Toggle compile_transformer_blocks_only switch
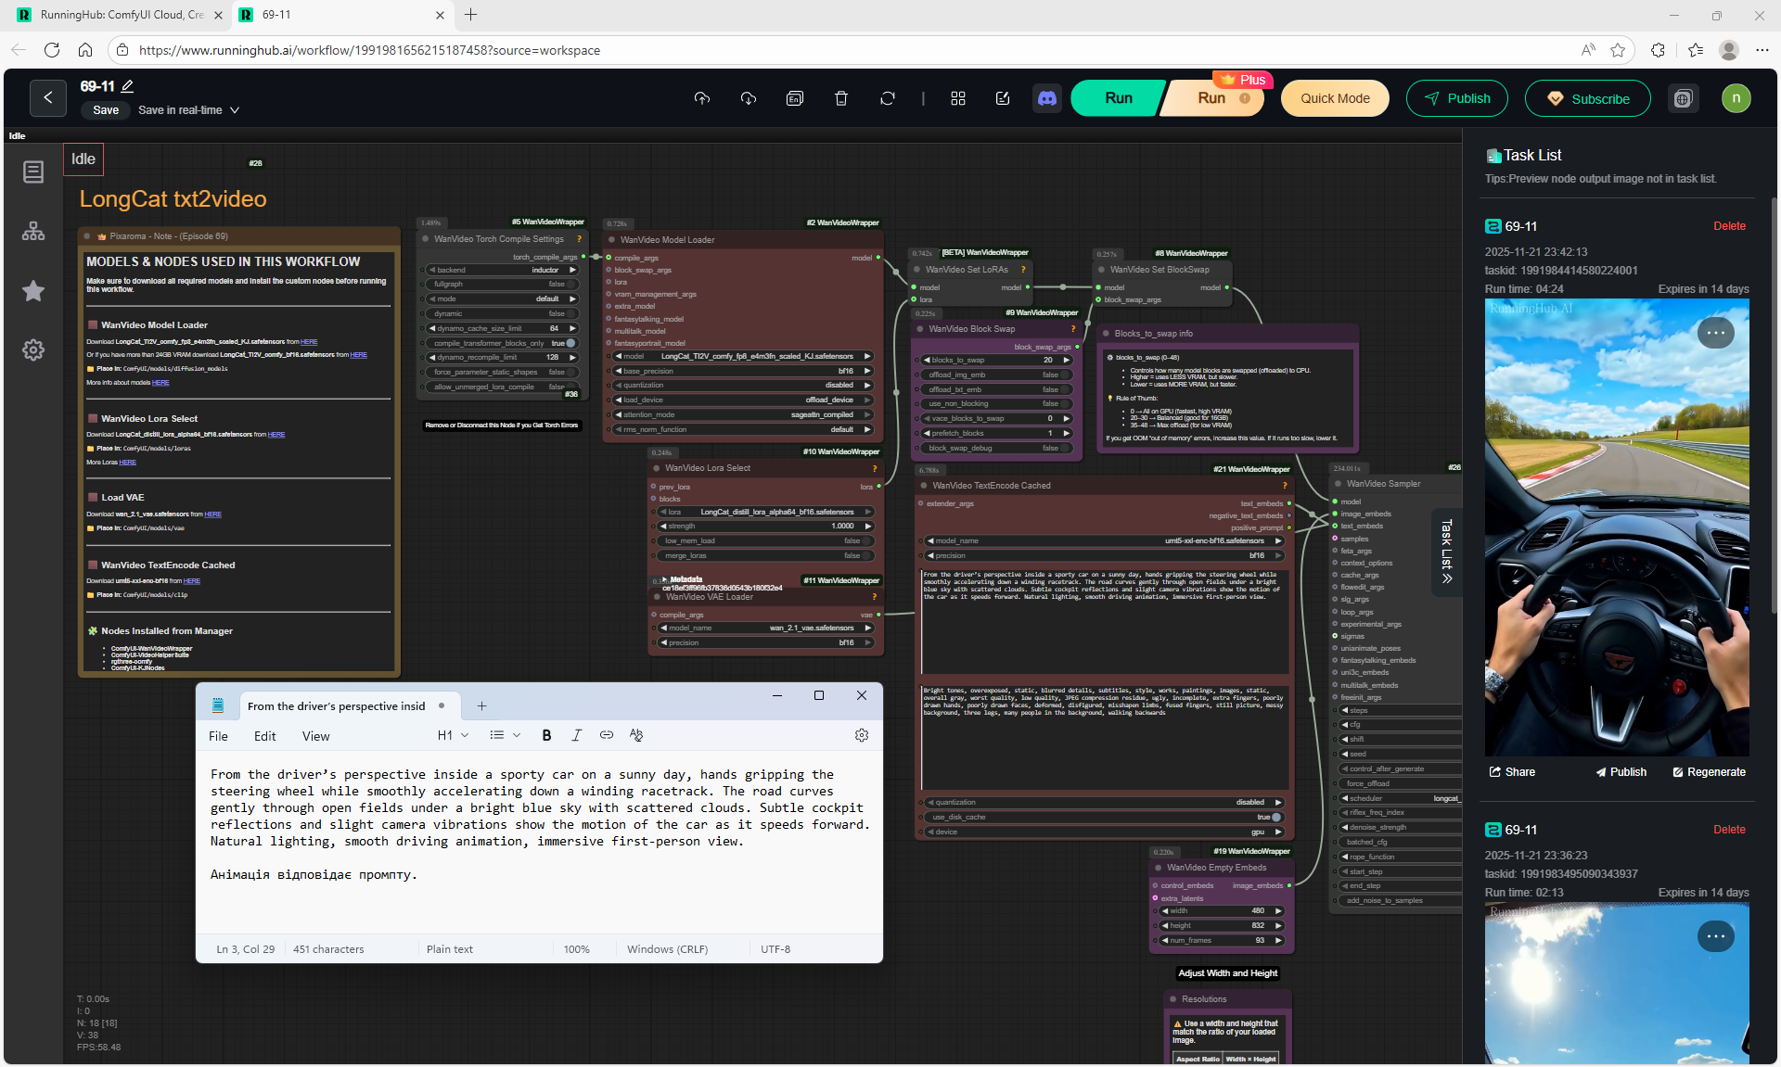1781x1067 pixels. (x=570, y=343)
